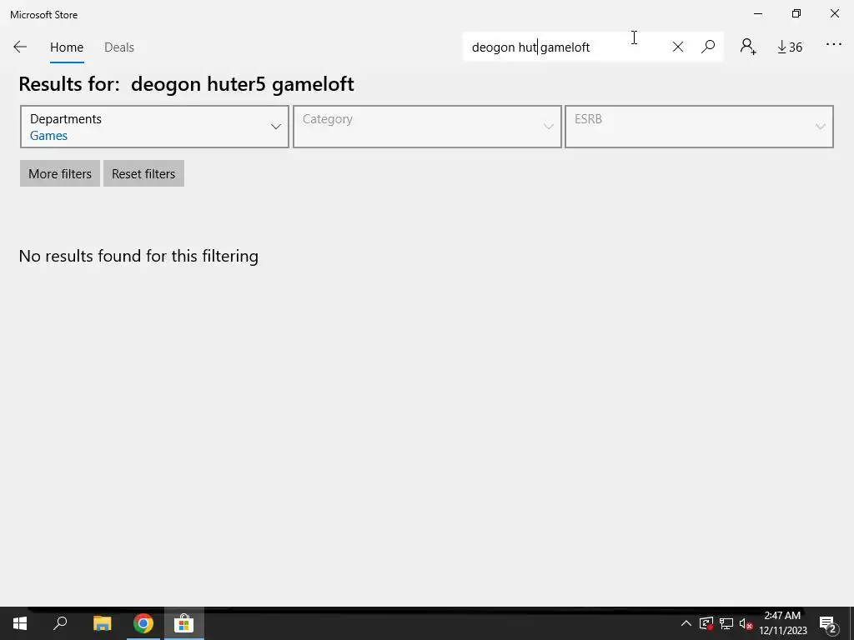Open the muted volume tray icon
This screenshot has width=854, height=640.
(x=746, y=623)
